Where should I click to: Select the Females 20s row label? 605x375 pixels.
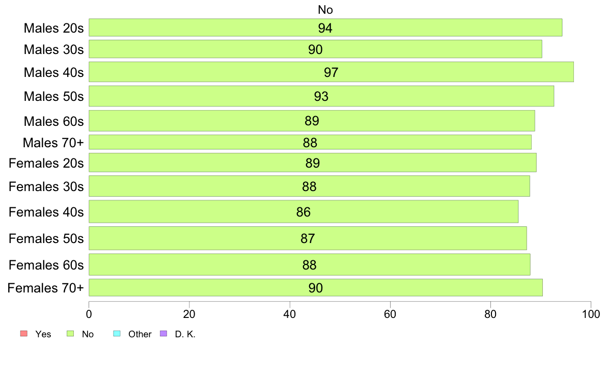46,163
